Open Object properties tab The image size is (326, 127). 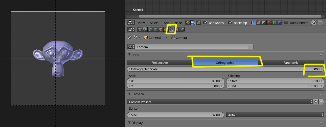[x=161, y=29]
